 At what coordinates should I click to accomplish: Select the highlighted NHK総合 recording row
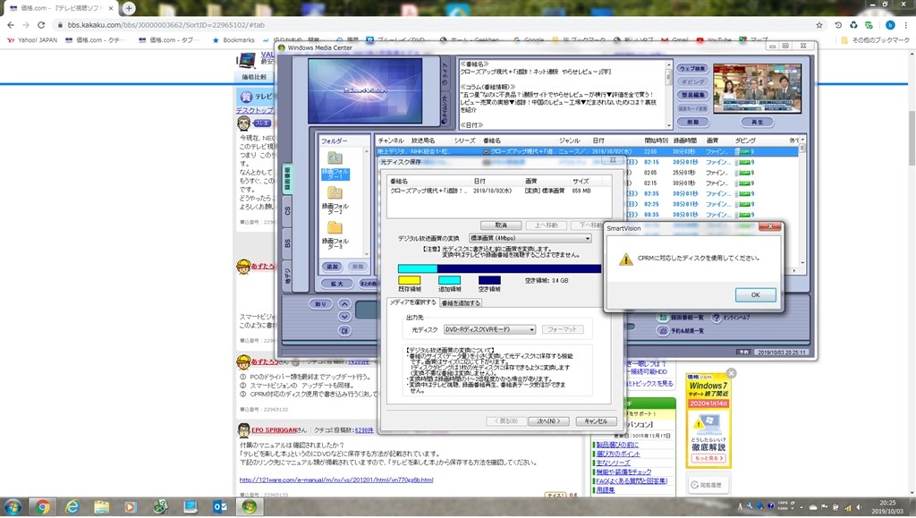(x=587, y=151)
